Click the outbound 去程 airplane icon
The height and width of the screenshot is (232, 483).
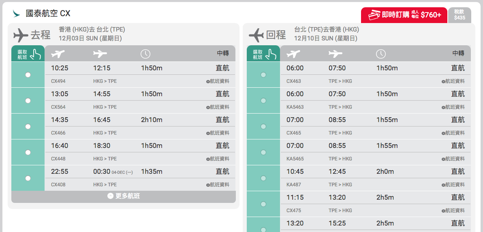(x=21, y=35)
